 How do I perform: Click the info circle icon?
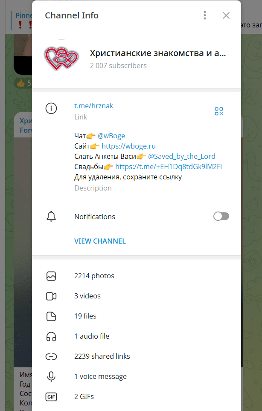pos(51,109)
